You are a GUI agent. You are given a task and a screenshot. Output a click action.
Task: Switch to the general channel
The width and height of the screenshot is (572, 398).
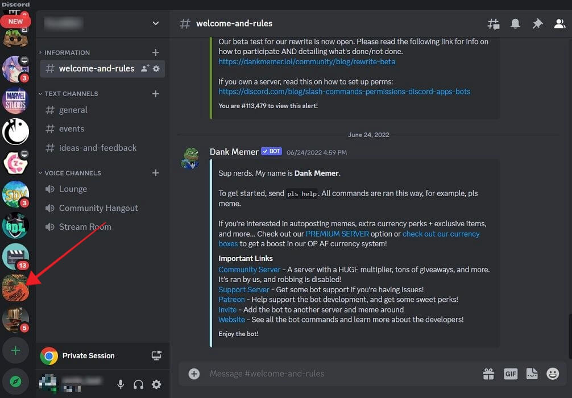tap(73, 110)
